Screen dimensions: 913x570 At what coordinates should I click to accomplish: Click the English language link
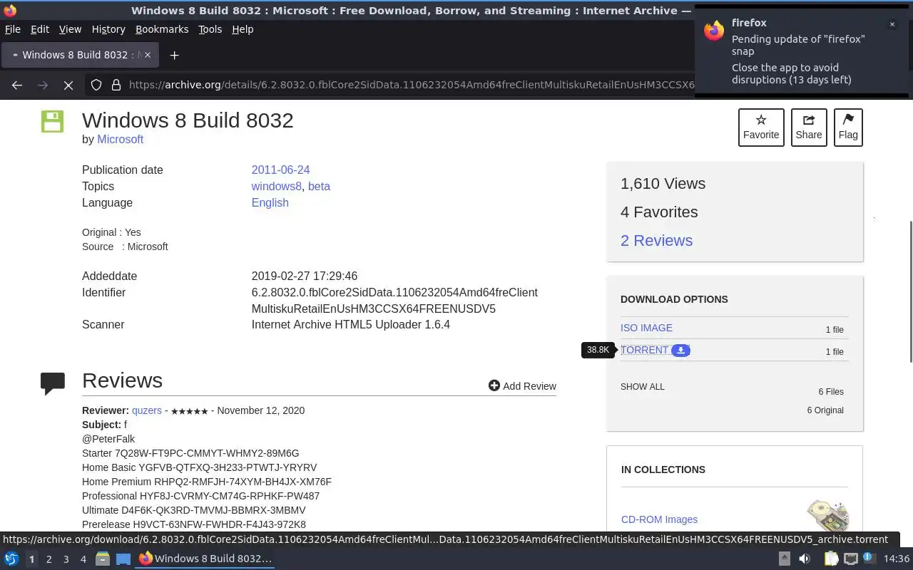(270, 202)
